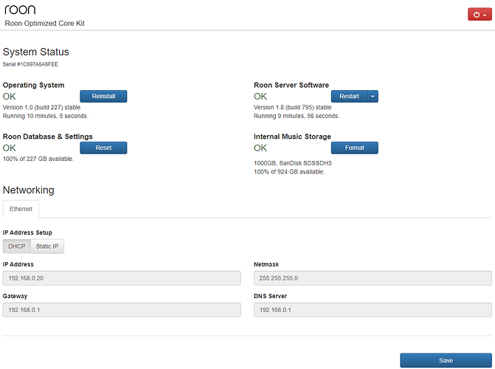495x369 pixels.
Task: Select the Ethernet tab
Action: (21, 209)
